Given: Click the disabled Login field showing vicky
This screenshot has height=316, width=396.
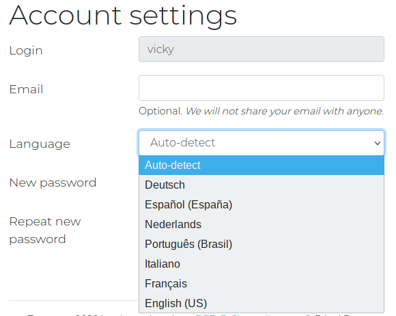Looking at the screenshot, I should pos(261,49).
